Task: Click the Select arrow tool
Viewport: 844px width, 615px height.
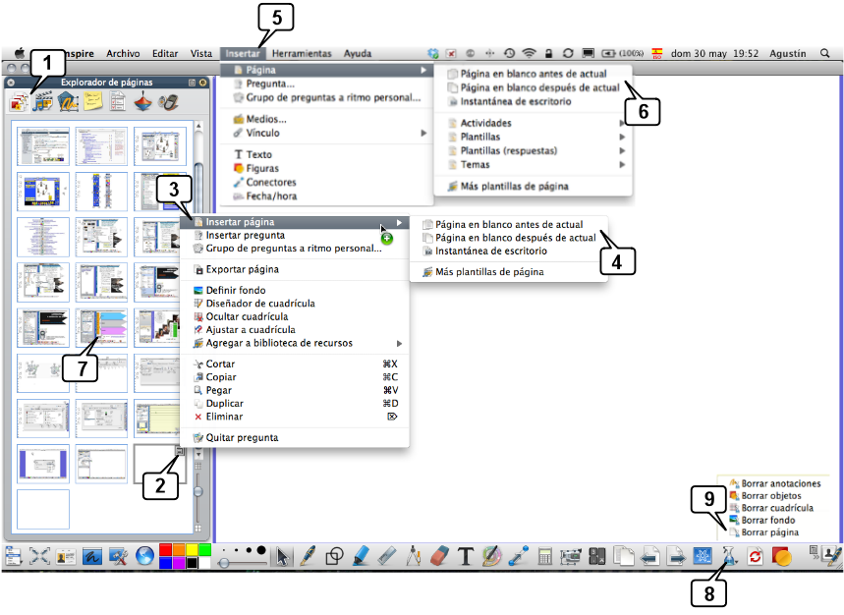Action: pos(283,556)
